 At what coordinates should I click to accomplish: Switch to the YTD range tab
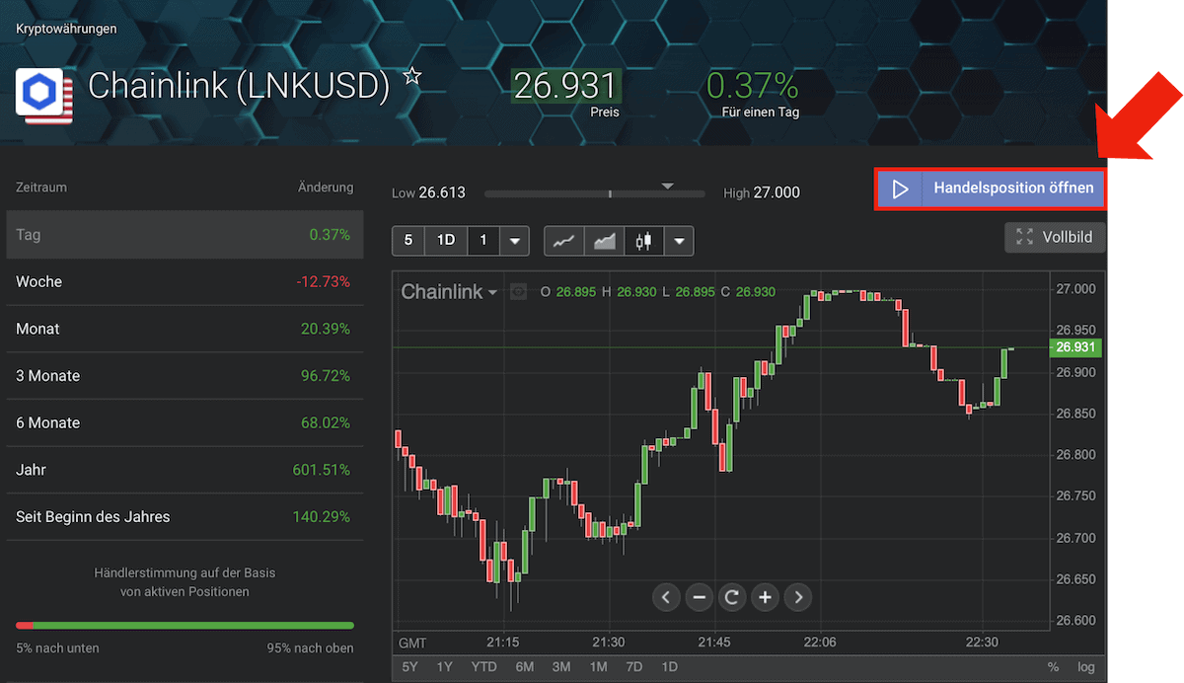point(483,667)
